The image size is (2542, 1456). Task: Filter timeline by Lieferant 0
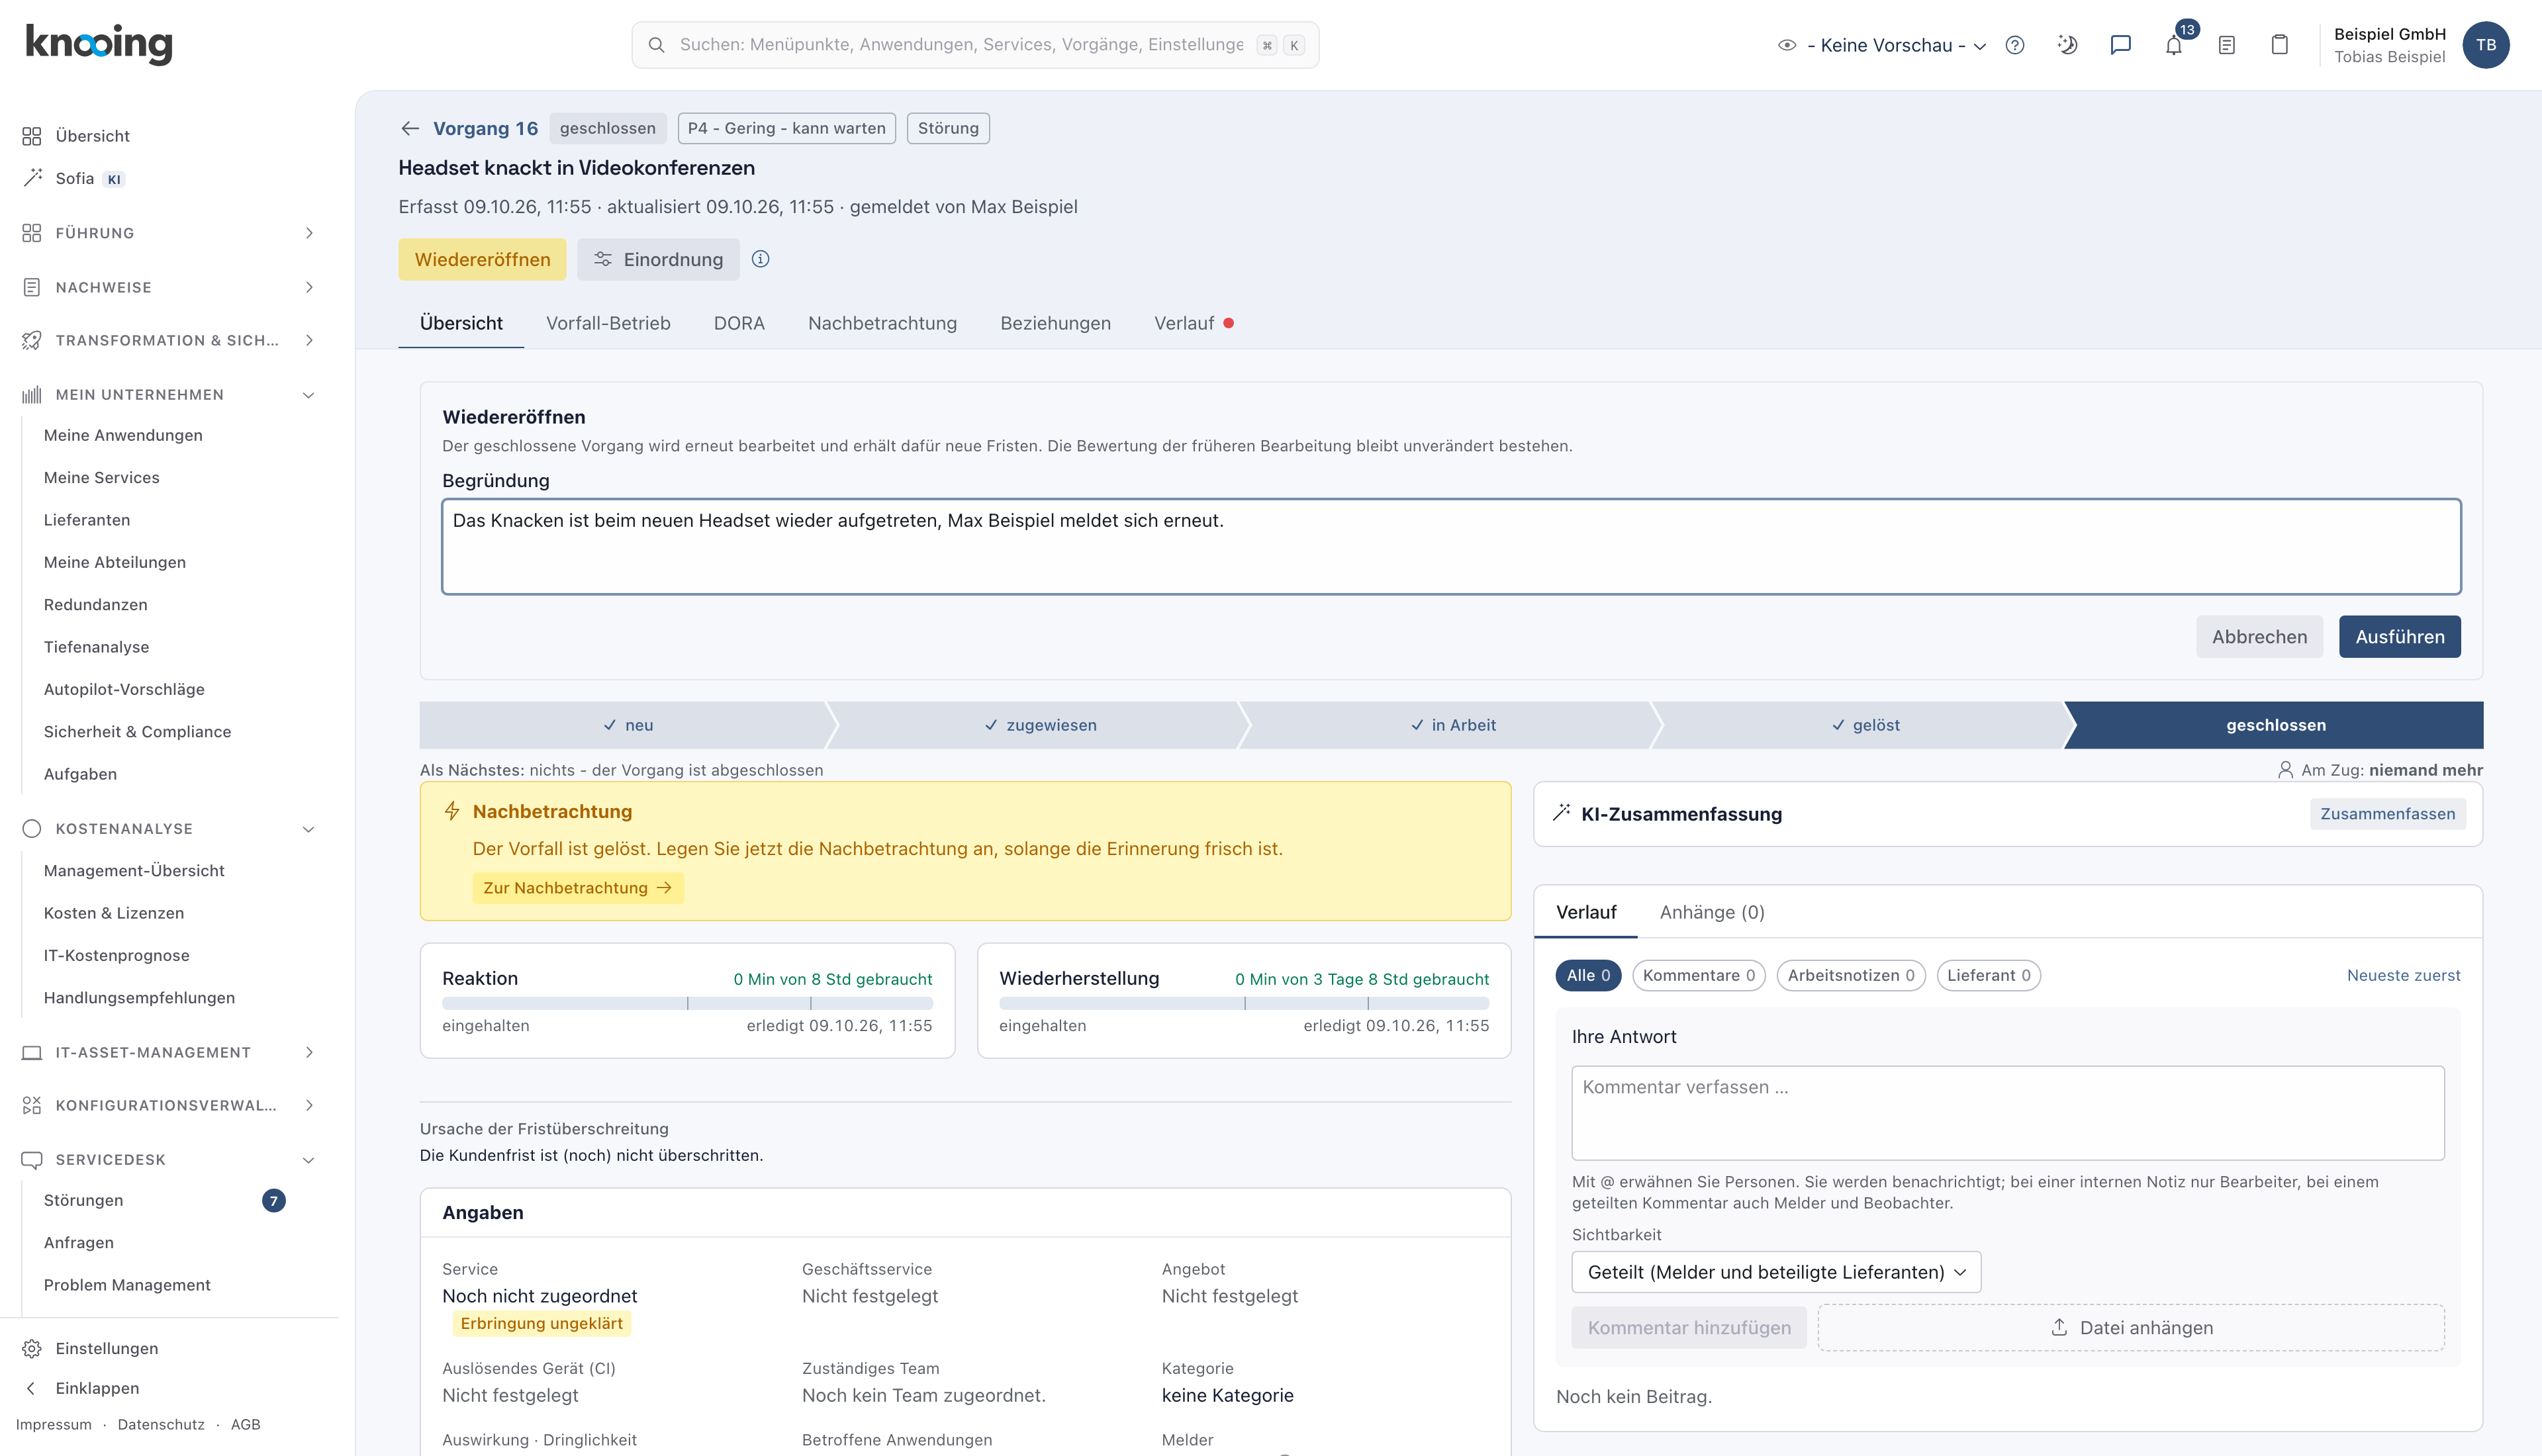1988,975
